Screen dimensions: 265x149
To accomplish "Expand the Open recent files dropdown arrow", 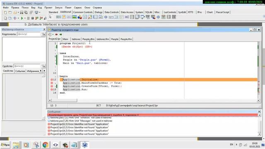I will tap(18, 12).
